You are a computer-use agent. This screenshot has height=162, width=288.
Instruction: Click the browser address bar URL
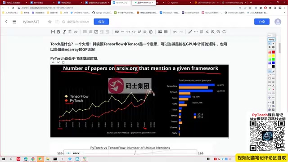pyautogui.click(x=51, y=8)
